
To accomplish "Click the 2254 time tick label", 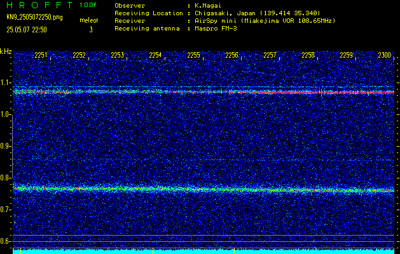I will 155,55.
